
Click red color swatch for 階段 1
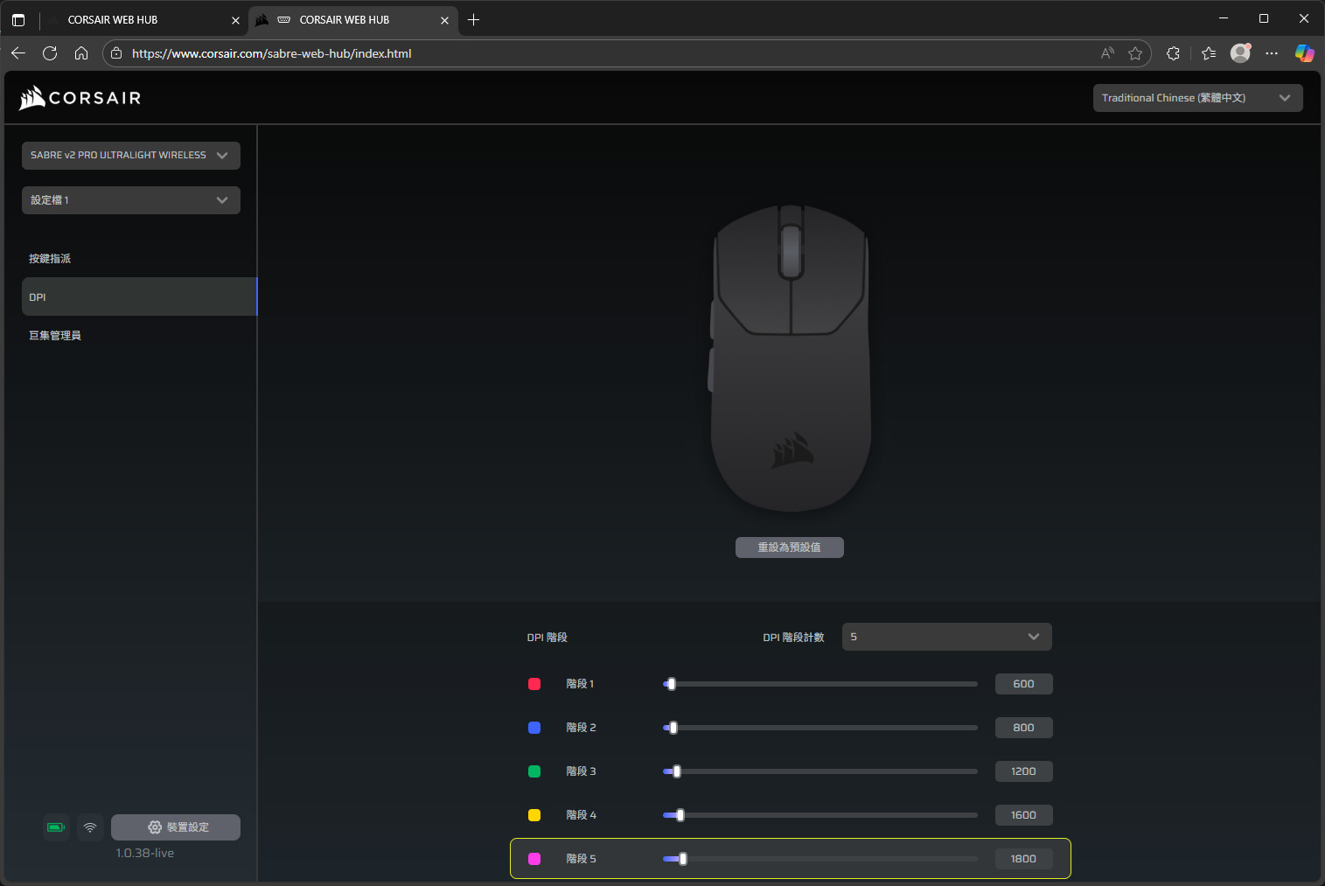coord(534,684)
